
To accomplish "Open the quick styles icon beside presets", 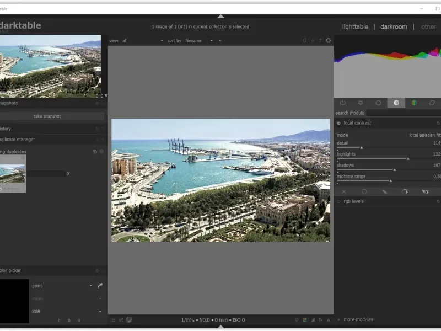I will [121, 320].
